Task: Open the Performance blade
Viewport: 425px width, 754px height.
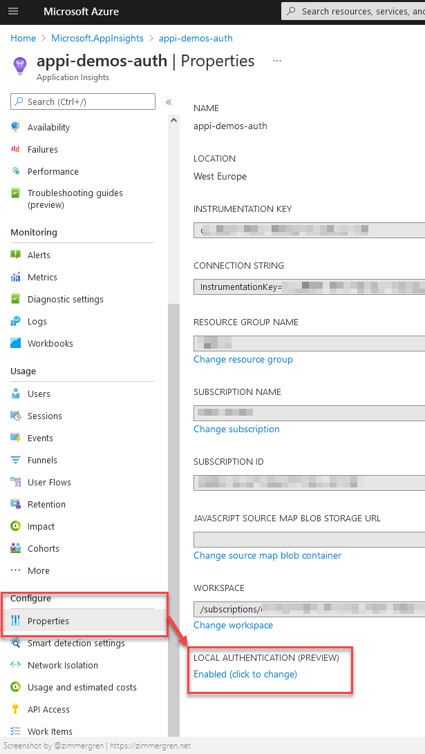Action: click(53, 171)
